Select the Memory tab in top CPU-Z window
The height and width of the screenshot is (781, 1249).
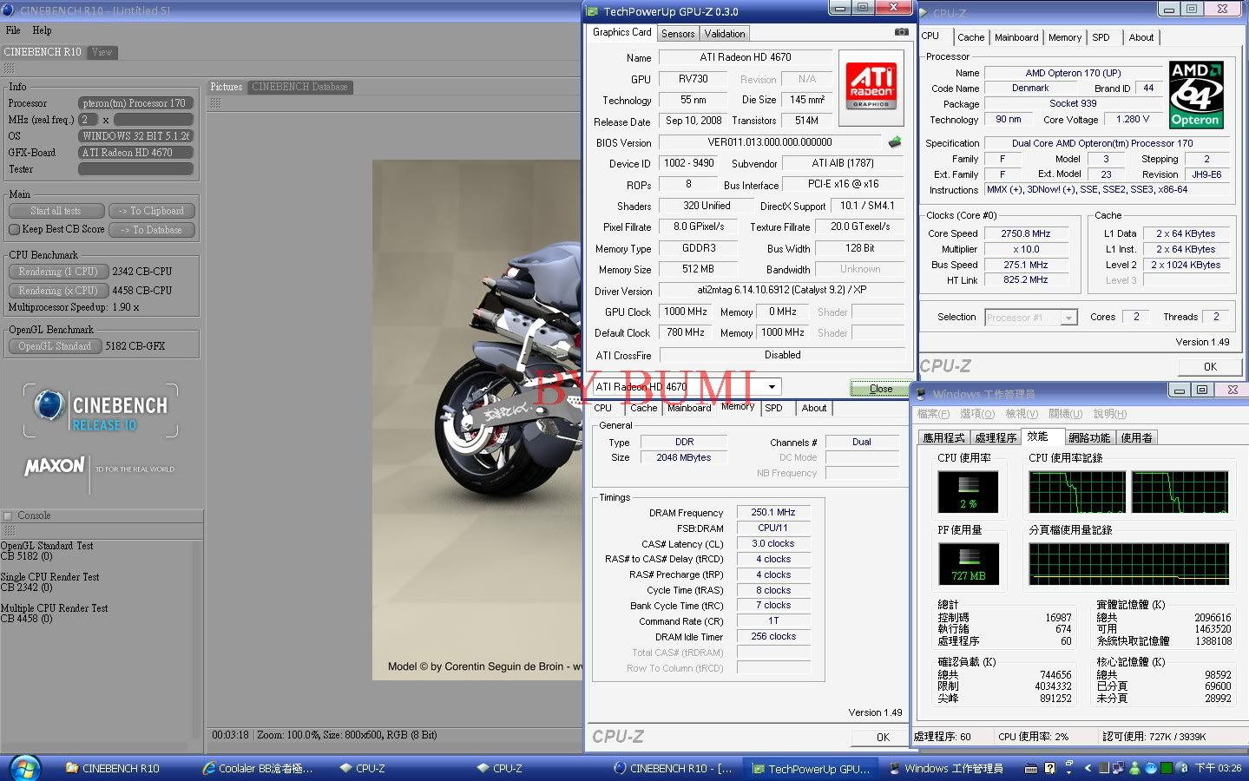[x=1065, y=37]
